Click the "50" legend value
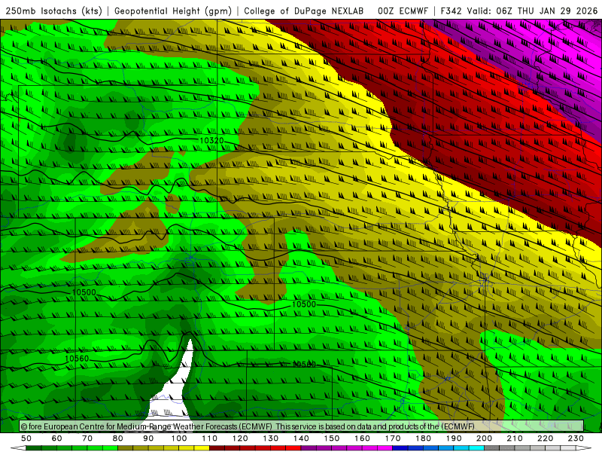The height and width of the screenshot is (452, 602). pyautogui.click(x=26, y=438)
